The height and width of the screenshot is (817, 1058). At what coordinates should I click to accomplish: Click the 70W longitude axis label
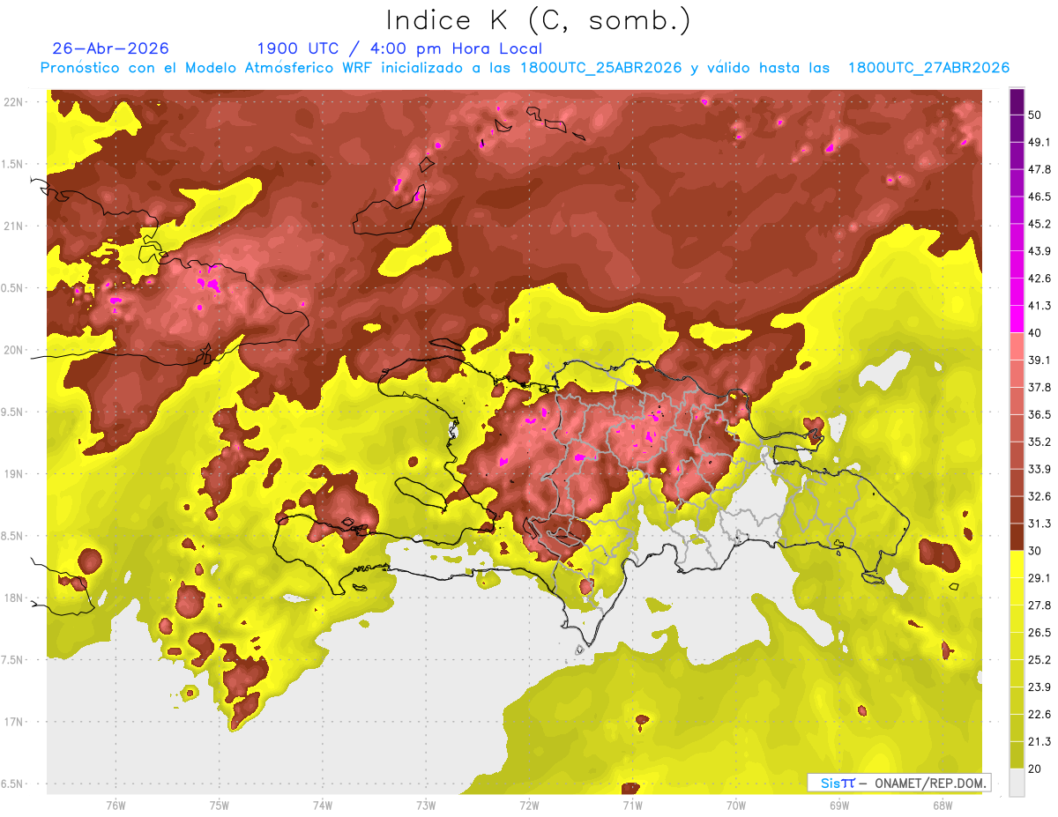point(735,805)
